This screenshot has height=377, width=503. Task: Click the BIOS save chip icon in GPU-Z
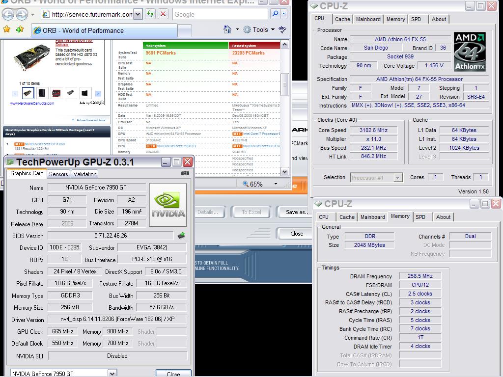(181, 236)
